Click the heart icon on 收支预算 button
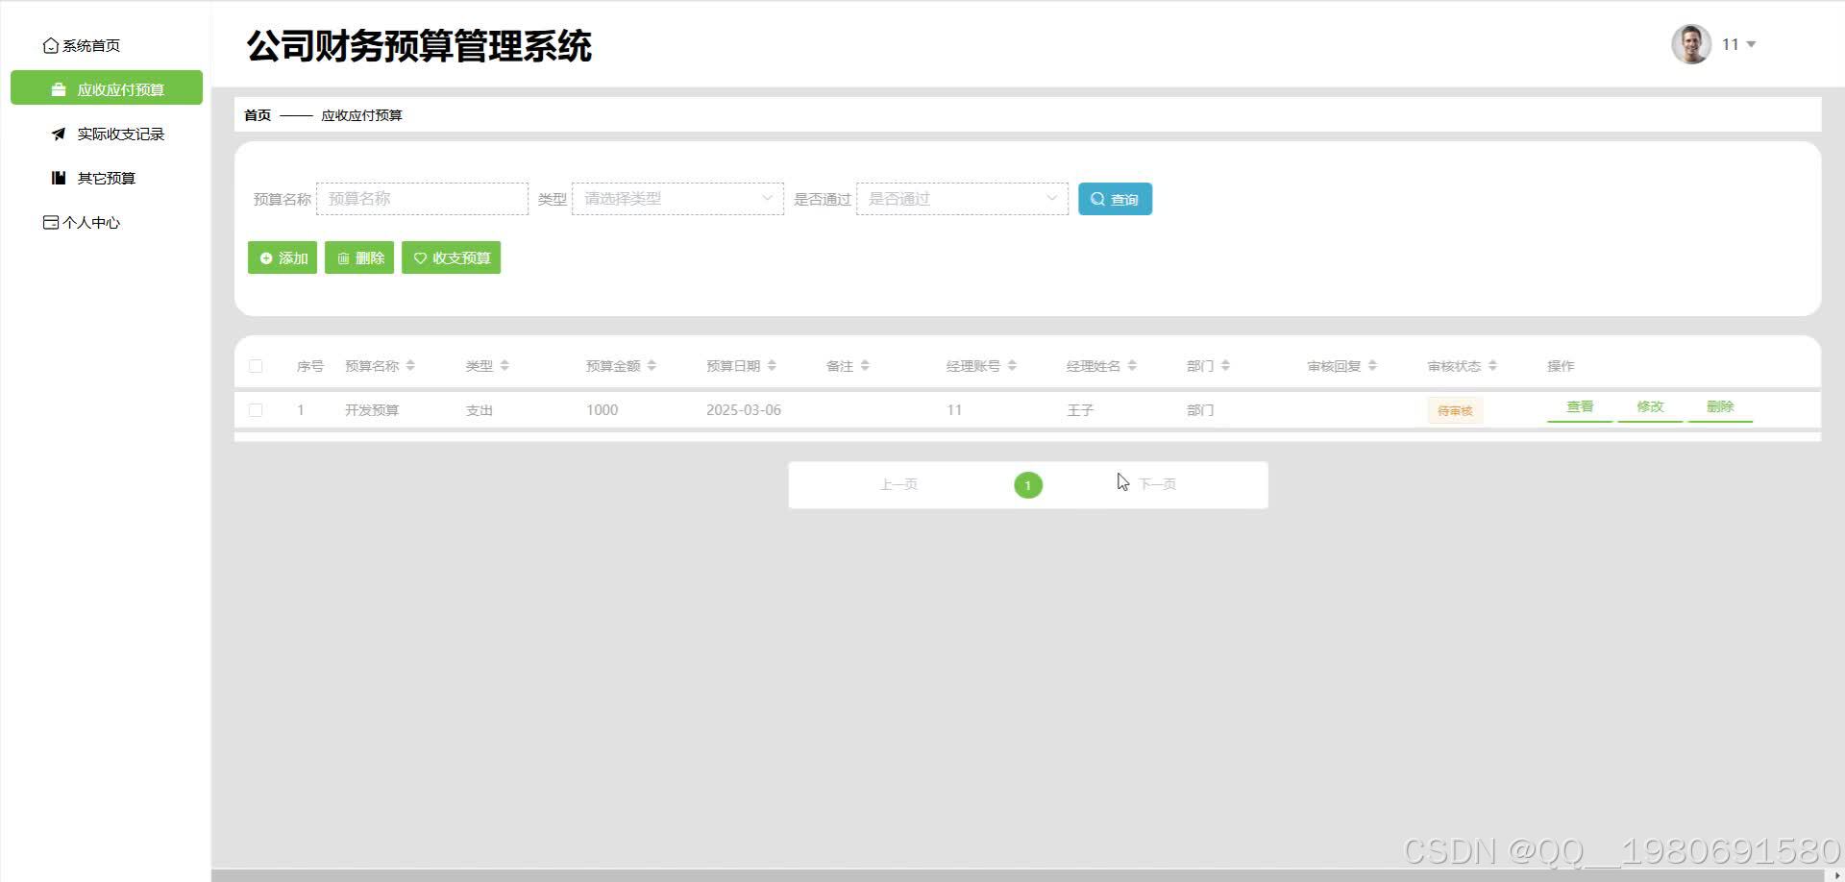 click(420, 257)
